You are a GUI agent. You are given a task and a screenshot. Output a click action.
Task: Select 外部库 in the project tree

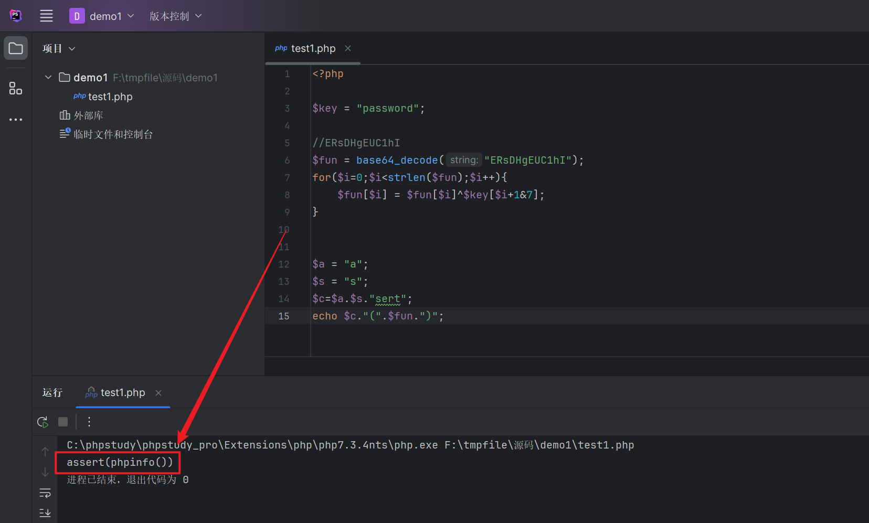pos(81,115)
